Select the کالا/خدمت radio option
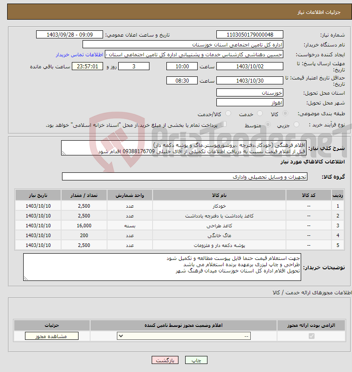Viewport: 352px width, 372px height. (x=228, y=113)
